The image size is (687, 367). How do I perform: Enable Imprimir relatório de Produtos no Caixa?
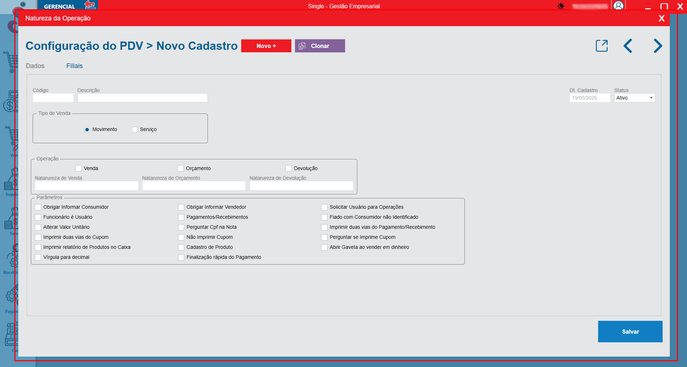click(x=38, y=247)
